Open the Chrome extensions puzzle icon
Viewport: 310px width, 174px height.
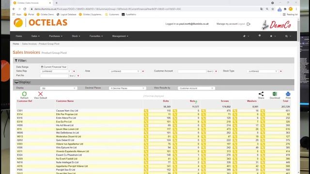pos(285,9)
